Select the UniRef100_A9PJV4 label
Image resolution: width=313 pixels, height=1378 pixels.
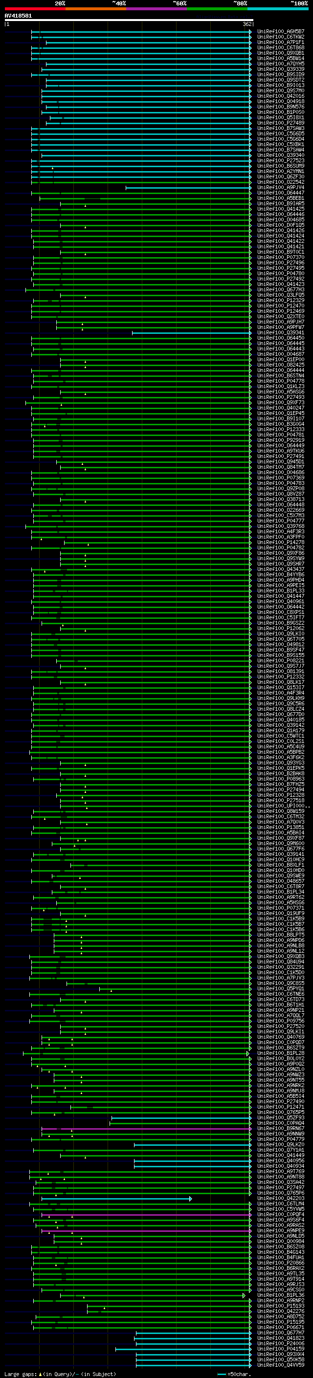(280, 187)
